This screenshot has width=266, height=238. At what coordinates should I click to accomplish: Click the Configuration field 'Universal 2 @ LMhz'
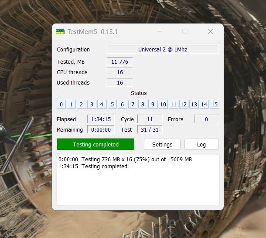163,49
